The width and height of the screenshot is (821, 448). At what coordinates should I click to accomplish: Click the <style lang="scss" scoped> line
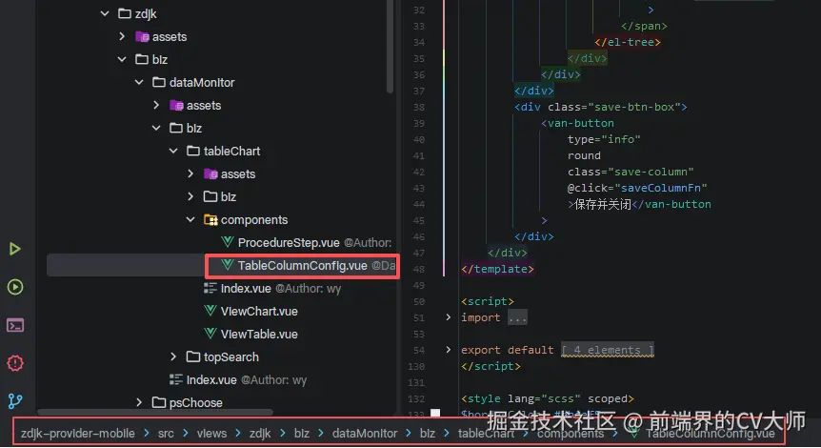(547, 398)
